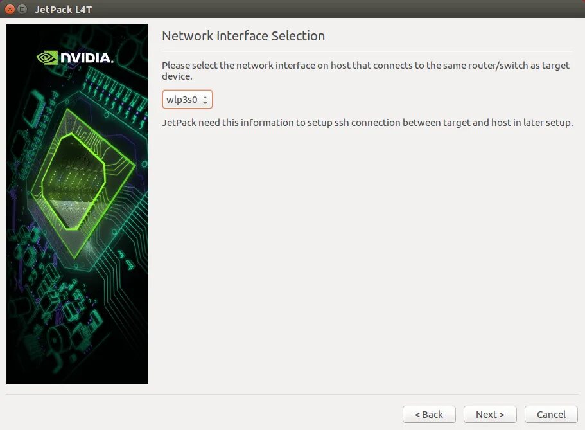
Task: Click the Next > button
Action: [490, 415]
